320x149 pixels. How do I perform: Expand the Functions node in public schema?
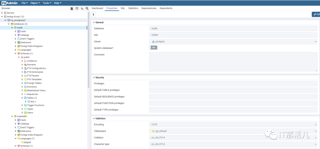(22, 87)
